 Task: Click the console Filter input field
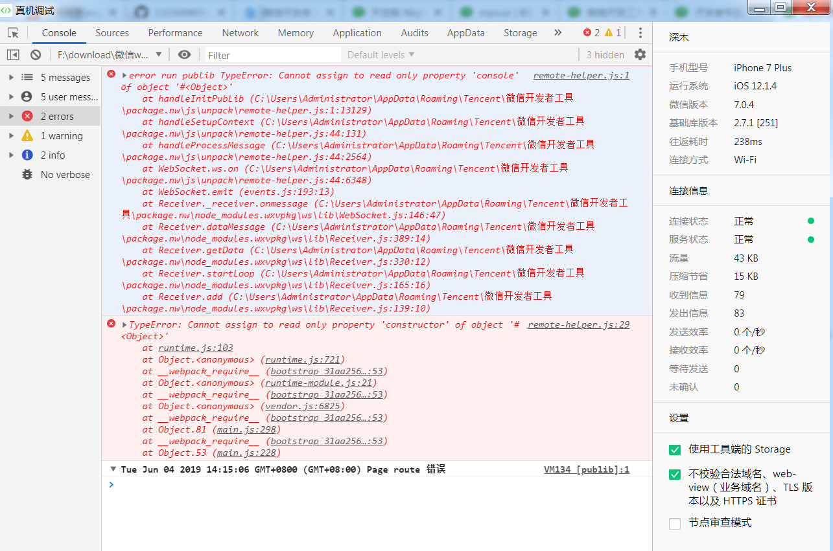coord(273,55)
